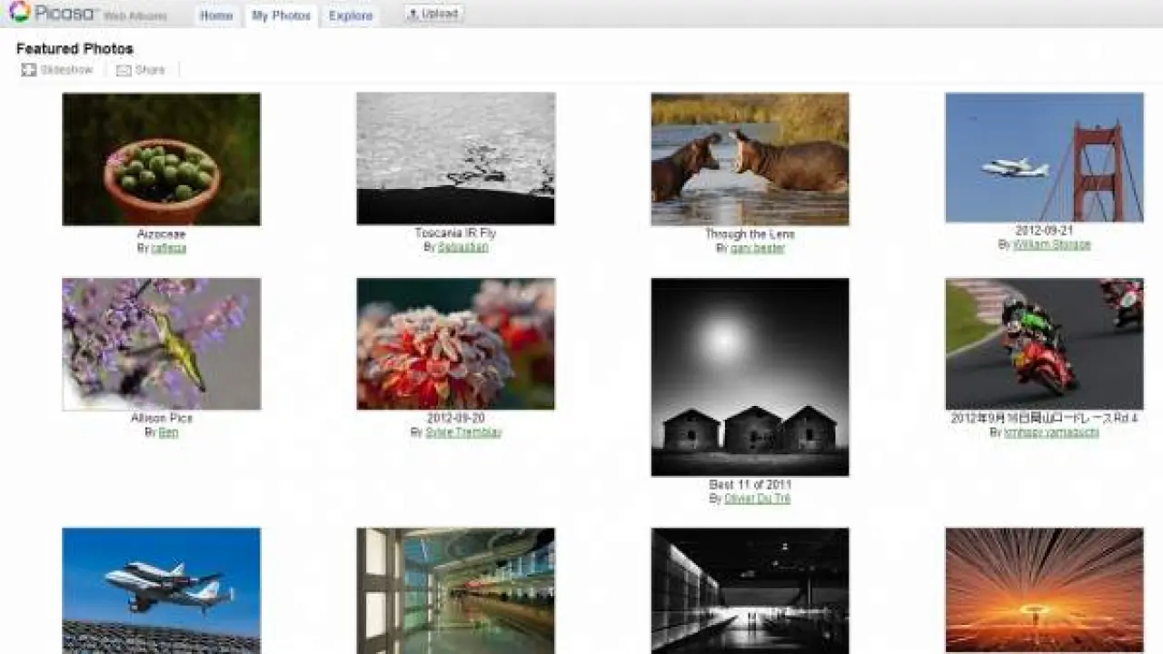This screenshot has height=654, width=1163.
Task: Click the Share envelope icon
Action: pos(124,70)
